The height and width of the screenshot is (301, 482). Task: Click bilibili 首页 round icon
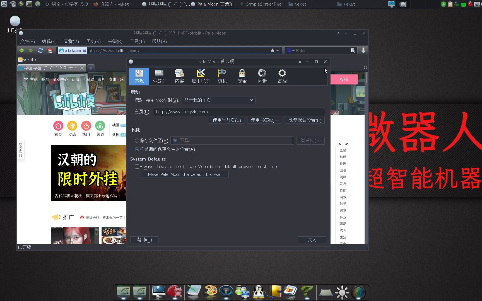click(x=58, y=126)
